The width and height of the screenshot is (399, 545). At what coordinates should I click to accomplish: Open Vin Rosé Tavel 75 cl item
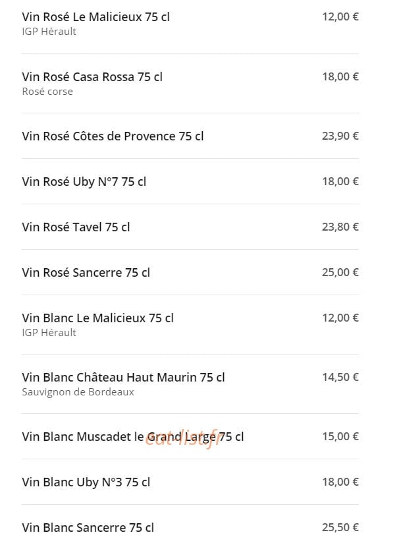(76, 227)
